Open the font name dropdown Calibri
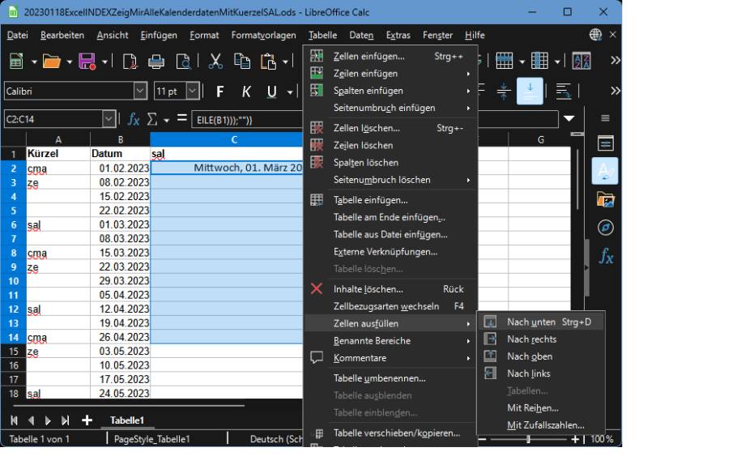This screenshot has width=741, height=469. pos(140,91)
